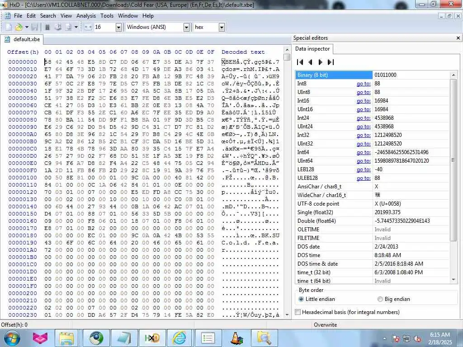Image resolution: width=463 pixels, height=347 pixels.
Task: Click the Open disk image icon
Action: point(68,27)
